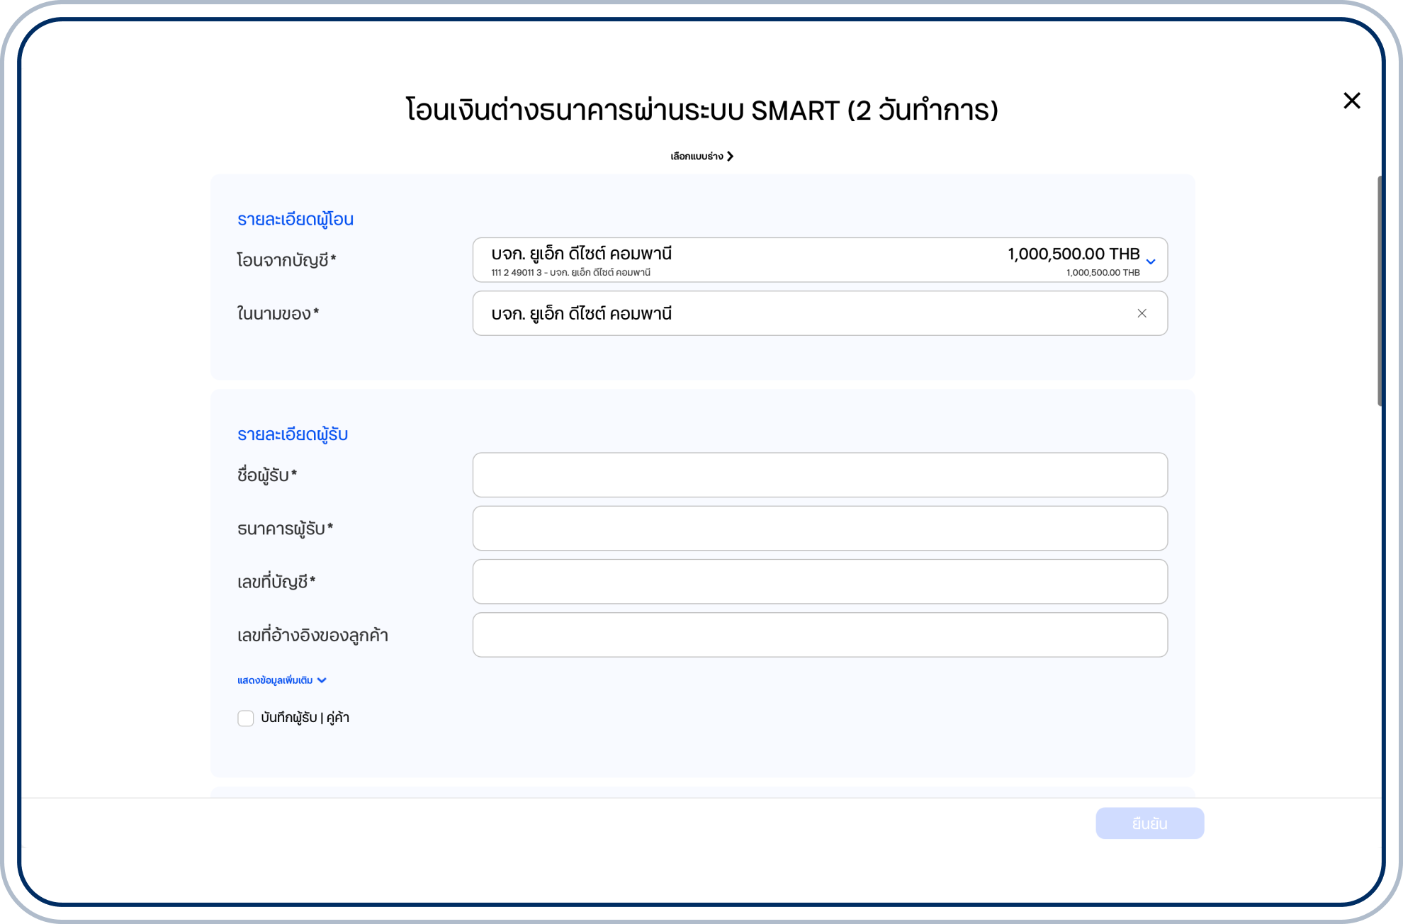
Task: Click the ชื่อผู้รับ* field label
Action: [266, 475]
